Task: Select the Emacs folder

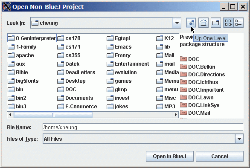Action: 119,47
